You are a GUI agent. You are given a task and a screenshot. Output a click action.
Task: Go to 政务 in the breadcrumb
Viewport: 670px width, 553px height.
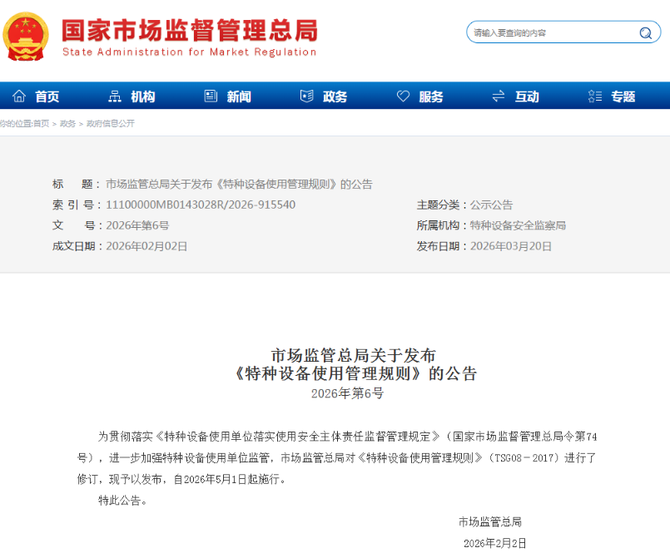click(67, 124)
